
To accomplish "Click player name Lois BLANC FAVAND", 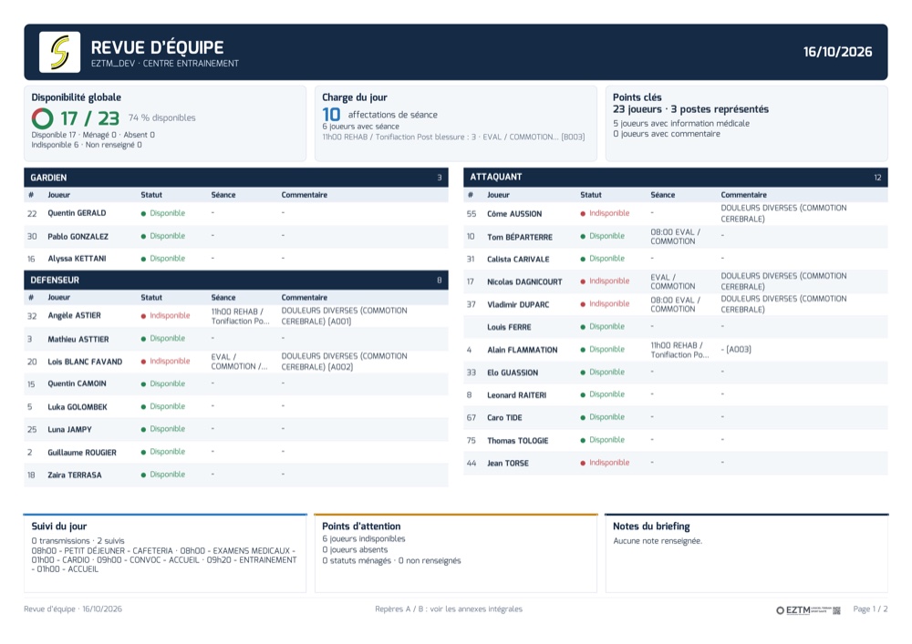I will point(85,362).
